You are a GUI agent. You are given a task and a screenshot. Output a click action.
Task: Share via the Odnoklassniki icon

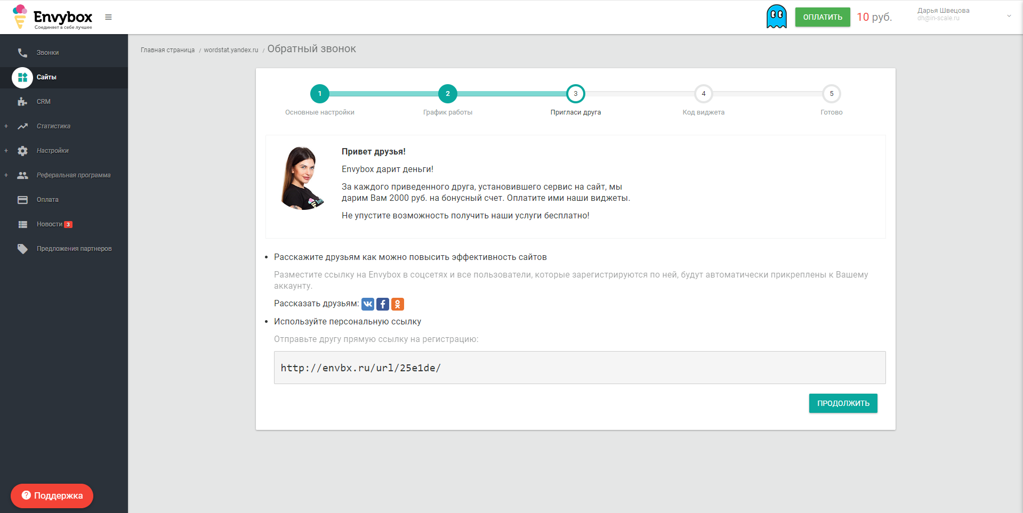coord(398,304)
